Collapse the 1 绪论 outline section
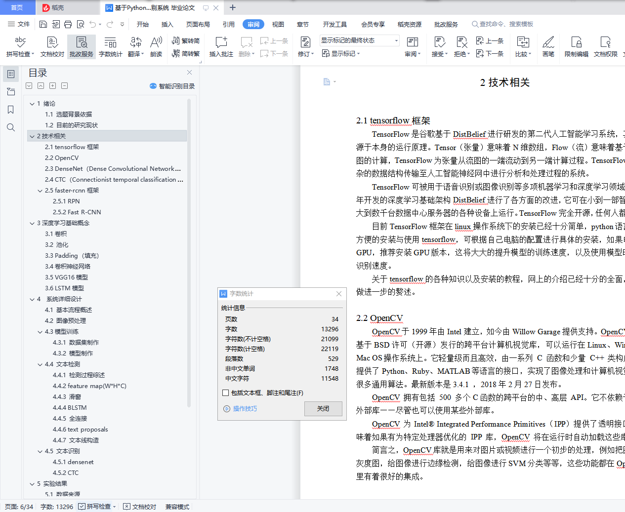The width and height of the screenshot is (625, 512). click(32, 104)
